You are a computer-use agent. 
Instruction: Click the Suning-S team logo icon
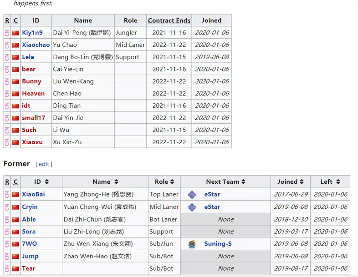(192, 244)
